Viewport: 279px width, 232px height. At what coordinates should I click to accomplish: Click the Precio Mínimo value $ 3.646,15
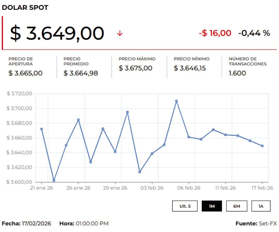click(190, 68)
